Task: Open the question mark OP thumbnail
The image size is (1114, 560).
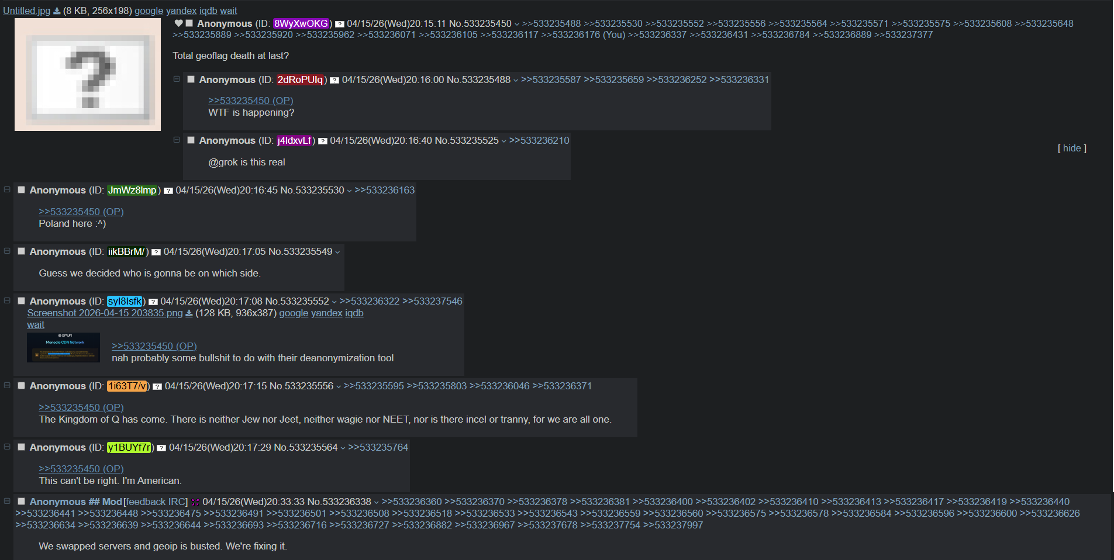Action: tap(88, 74)
